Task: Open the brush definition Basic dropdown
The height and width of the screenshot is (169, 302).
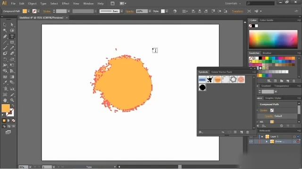Action: (122, 11)
